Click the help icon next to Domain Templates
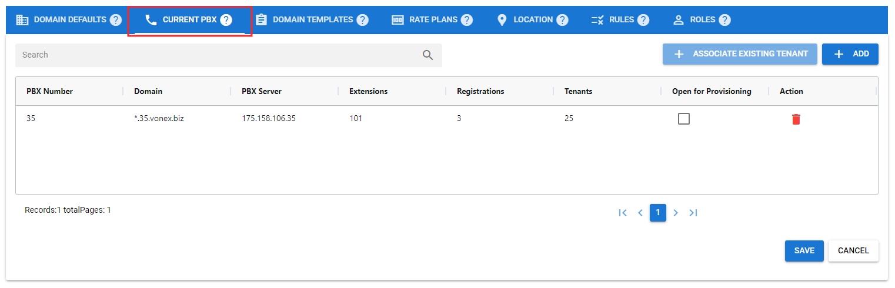This screenshot has height=288, width=895. coord(362,20)
